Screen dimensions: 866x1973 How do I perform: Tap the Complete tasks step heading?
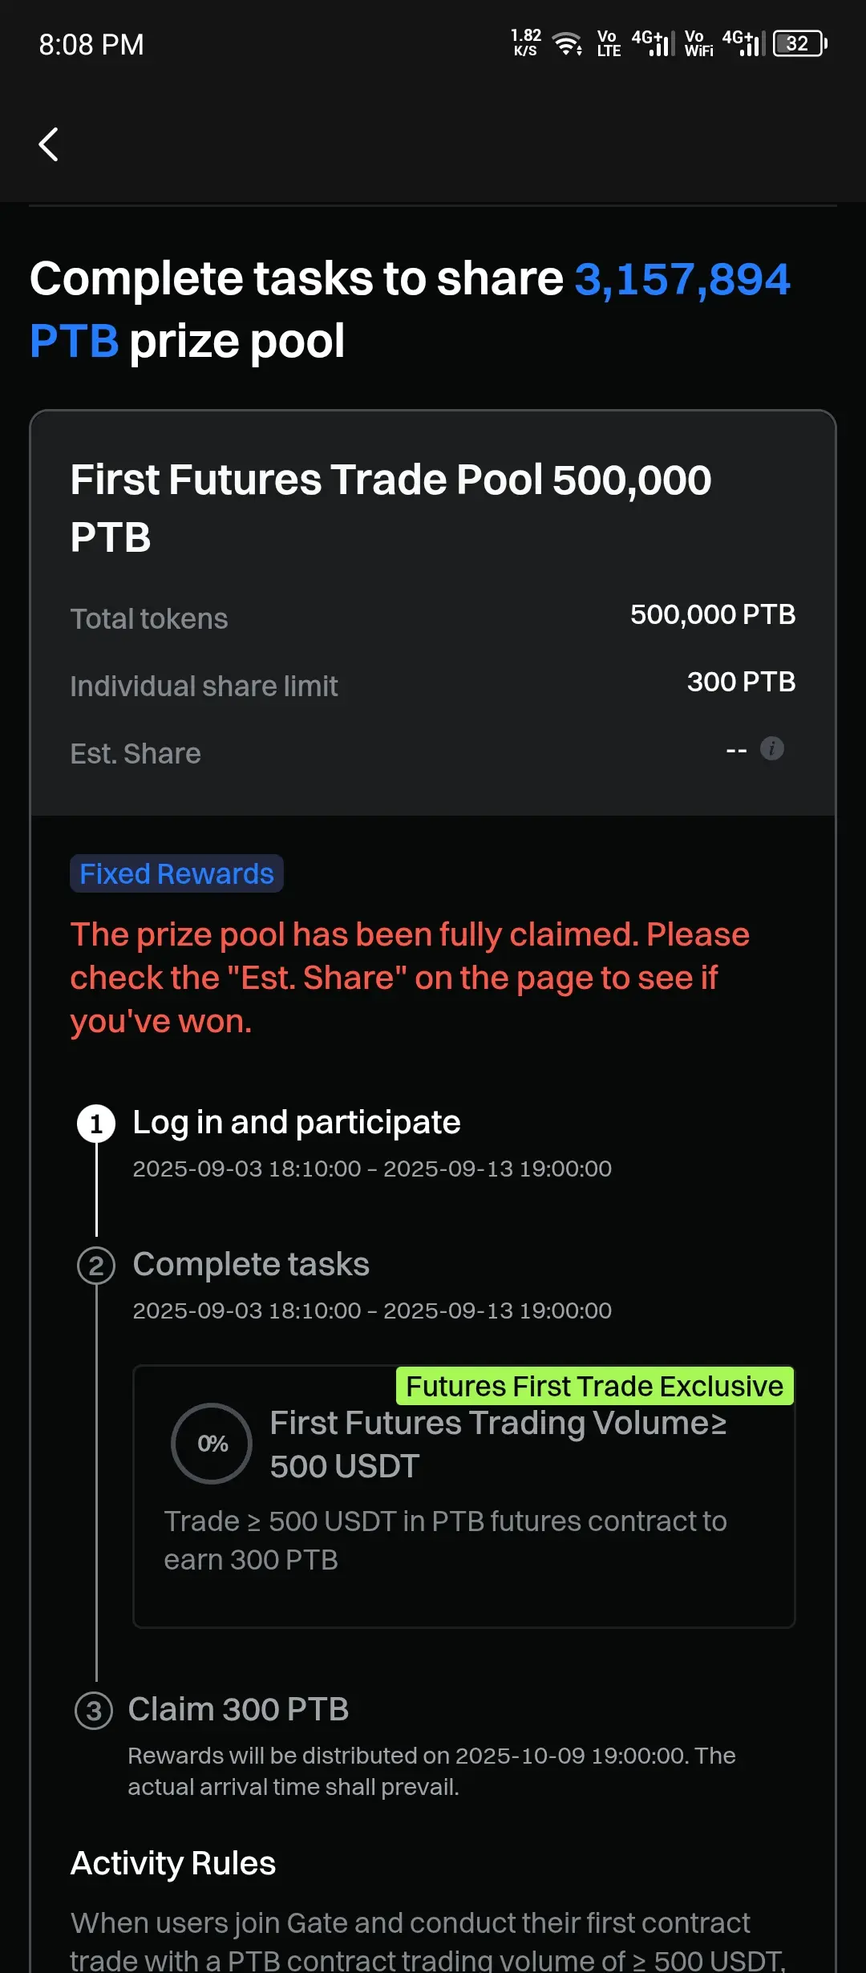pos(251,1264)
